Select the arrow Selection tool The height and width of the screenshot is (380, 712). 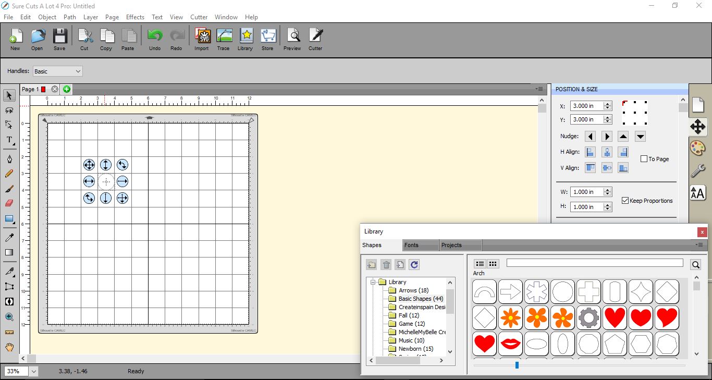(x=9, y=95)
